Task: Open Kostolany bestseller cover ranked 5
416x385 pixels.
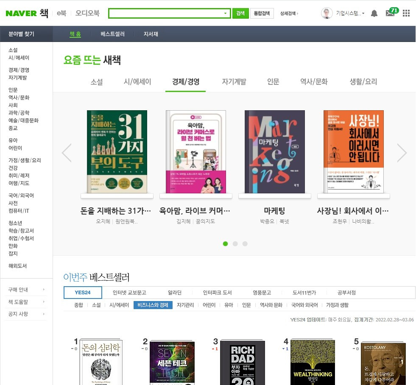Action: 383,362
